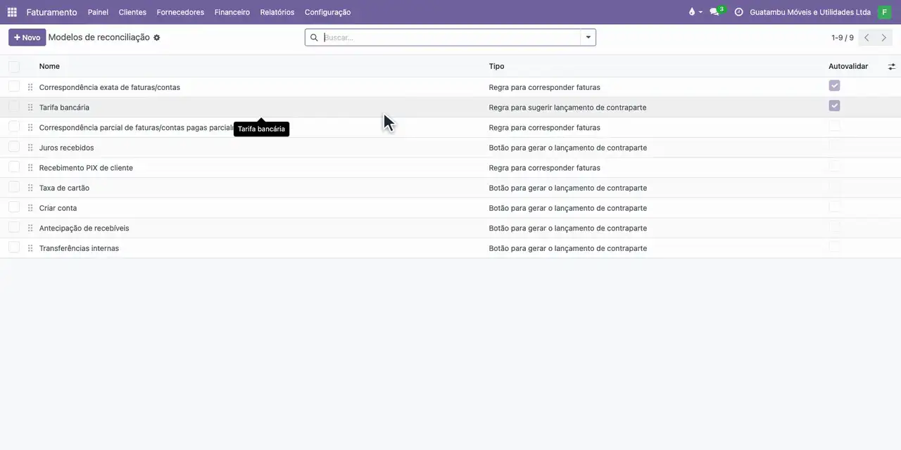
Task: Select the Recebimento PIX de cliente checkbox
Action: [x=14, y=167]
